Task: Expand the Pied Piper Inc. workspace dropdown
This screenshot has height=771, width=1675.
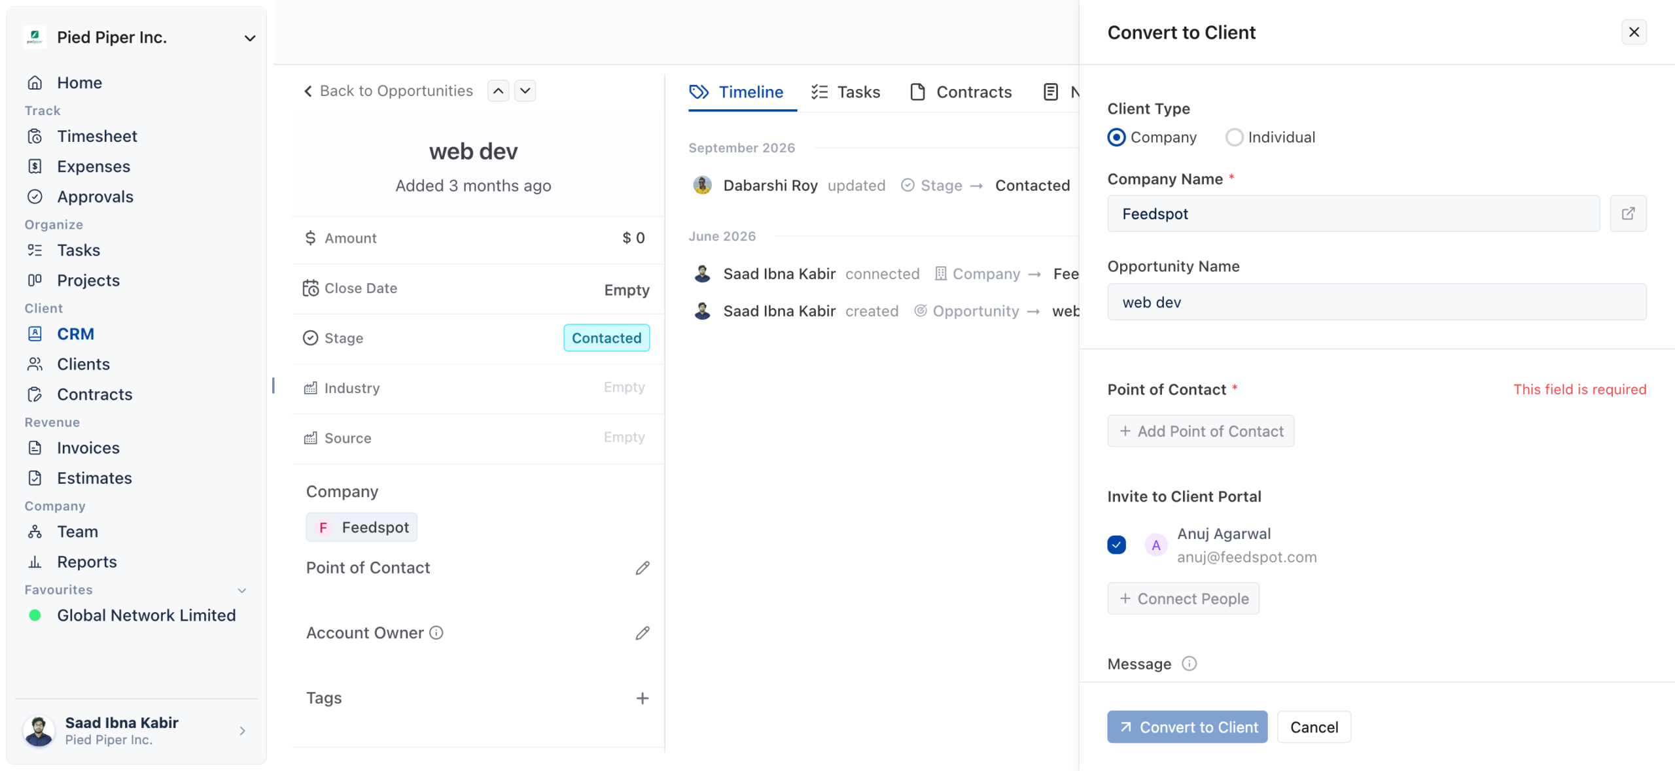Action: 249,38
